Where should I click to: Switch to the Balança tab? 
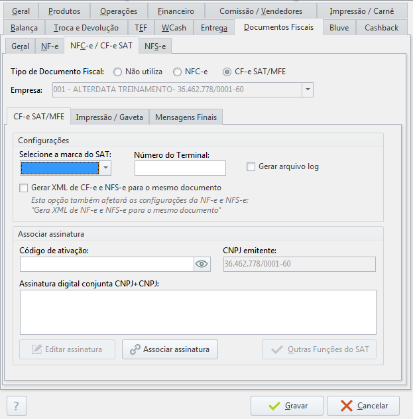24,28
